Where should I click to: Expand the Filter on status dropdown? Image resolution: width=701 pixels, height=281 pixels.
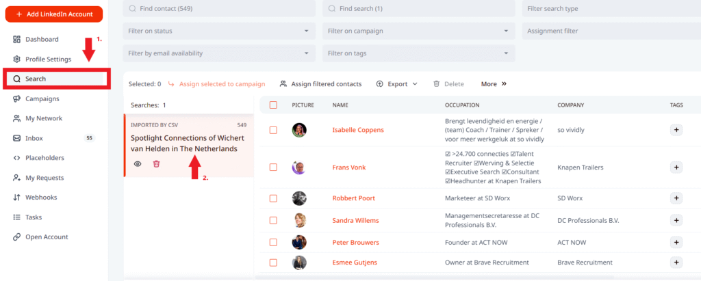tap(219, 31)
